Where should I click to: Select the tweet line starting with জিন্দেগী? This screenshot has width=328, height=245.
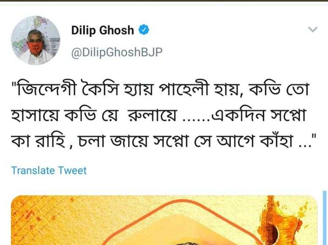[161, 90]
